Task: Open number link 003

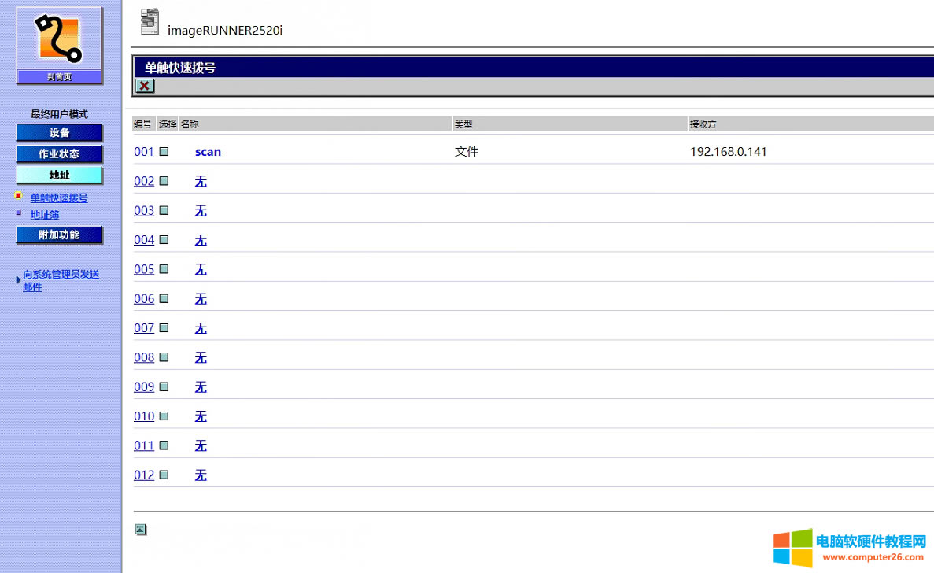Action: pyautogui.click(x=144, y=210)
